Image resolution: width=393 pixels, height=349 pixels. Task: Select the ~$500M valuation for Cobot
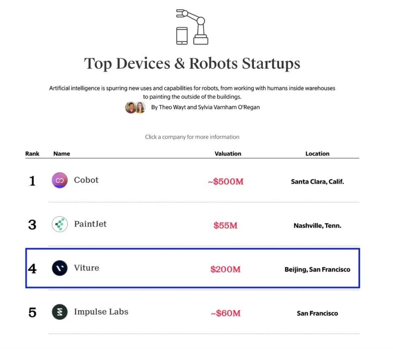226,181
